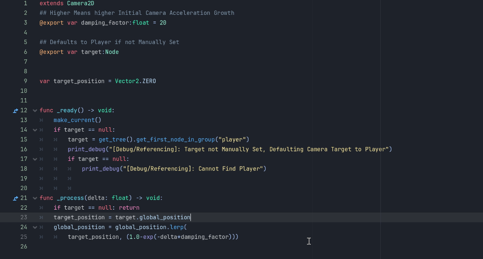Image resolution: width=483 pixels, height=259 pixels.
Task: Click the override icon beside _ready function
Action: pyautogui.click(x=15, y=111)
